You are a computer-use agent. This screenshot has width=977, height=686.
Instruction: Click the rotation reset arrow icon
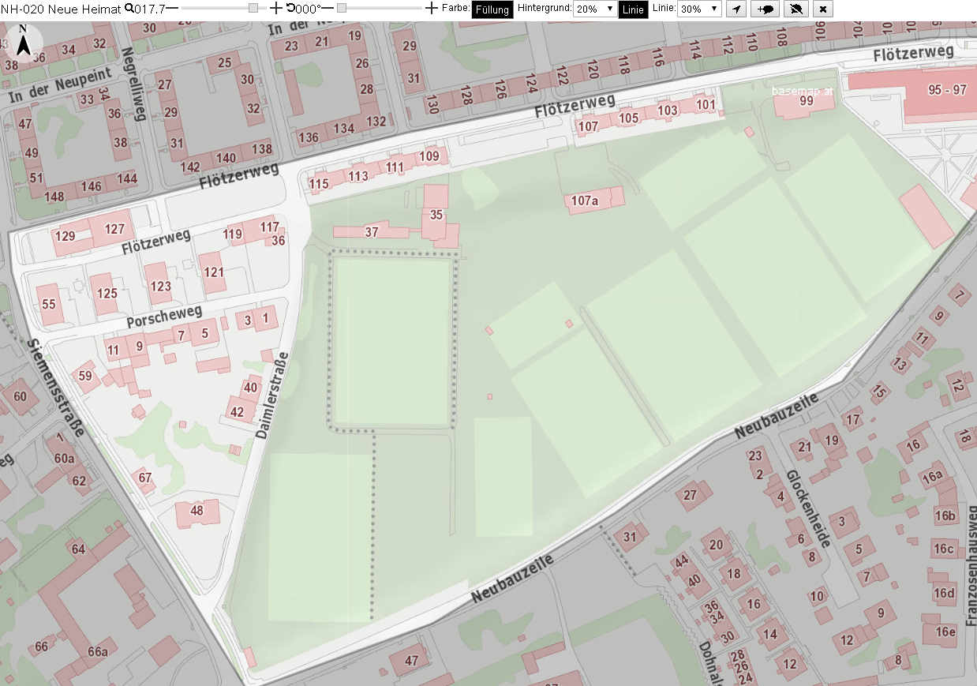pos(290,8)
